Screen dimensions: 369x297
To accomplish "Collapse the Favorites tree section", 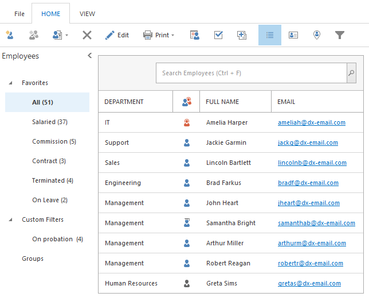I will pyautogui.click(x=10, y=83).
